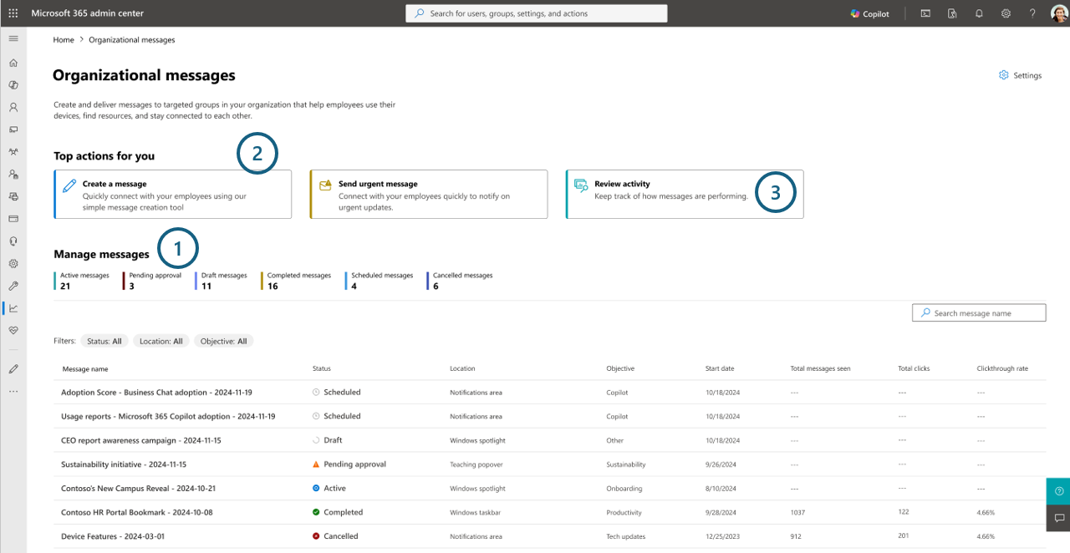This screenshot has width=1070, height=553.
Task: Open Contoso HR Portal Bookmark message
Action: click(137, 513)
